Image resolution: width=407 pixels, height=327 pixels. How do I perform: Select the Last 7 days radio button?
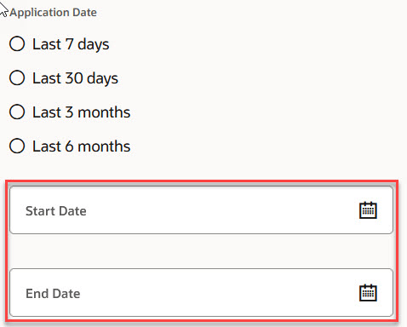coord(17,43)
